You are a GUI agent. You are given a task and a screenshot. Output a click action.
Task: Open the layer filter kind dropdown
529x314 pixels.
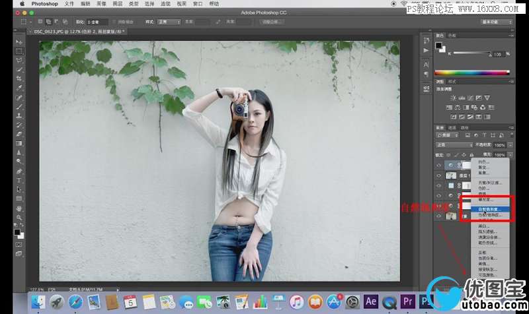tap(448, 135)
